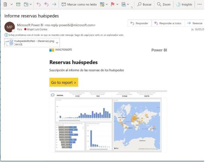Click the Rules/assign policy icon
Viewport: 205px width, 162px height.
(x=123, y=5)
